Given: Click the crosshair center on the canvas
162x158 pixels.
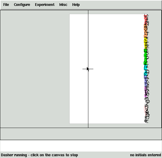Looking at the screenshot, I should (88, 69).
